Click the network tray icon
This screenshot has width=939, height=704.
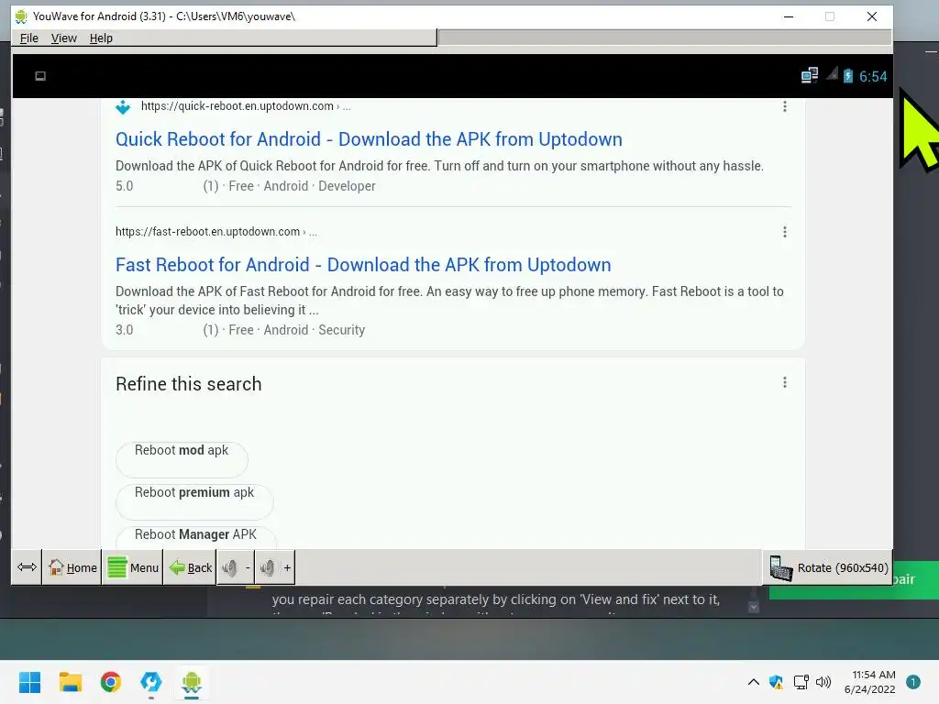pyautogui.click(x=801, y=682)
